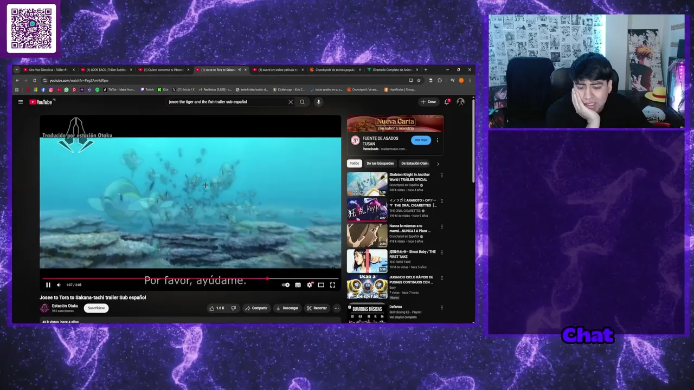Image resolution: width=694 pixels, height=390 pixels.
Task: Select the De tus búsquedas chip
Action: (x=380, y=164)
